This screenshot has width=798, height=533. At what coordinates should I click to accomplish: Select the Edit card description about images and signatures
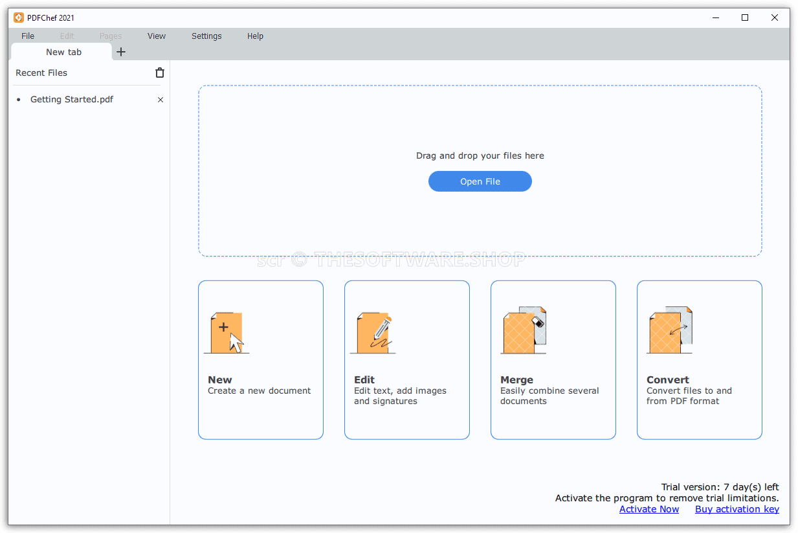point(400,396)
